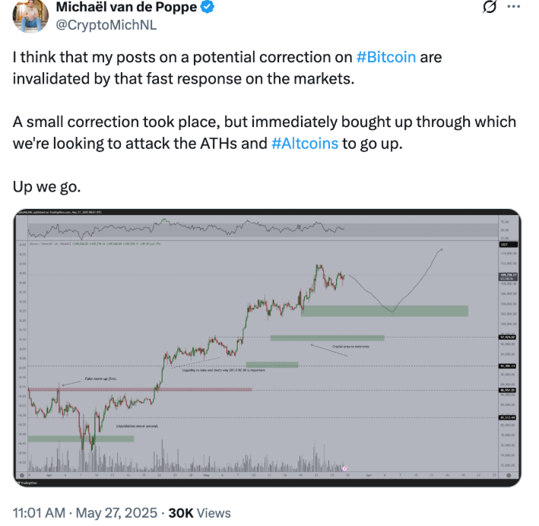The width and height of the screenshot is (539, 526).
Task: Click the pink marker icon above the date axis
Action: [x=345, y=468]
